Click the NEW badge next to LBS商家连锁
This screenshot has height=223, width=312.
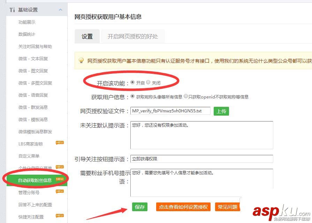(x=60, y=142)
